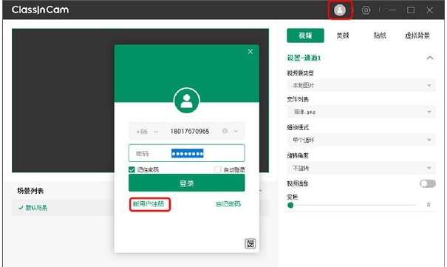447x267 pixels.
Task: Click the green 登录 button
Action: [186, 183]
